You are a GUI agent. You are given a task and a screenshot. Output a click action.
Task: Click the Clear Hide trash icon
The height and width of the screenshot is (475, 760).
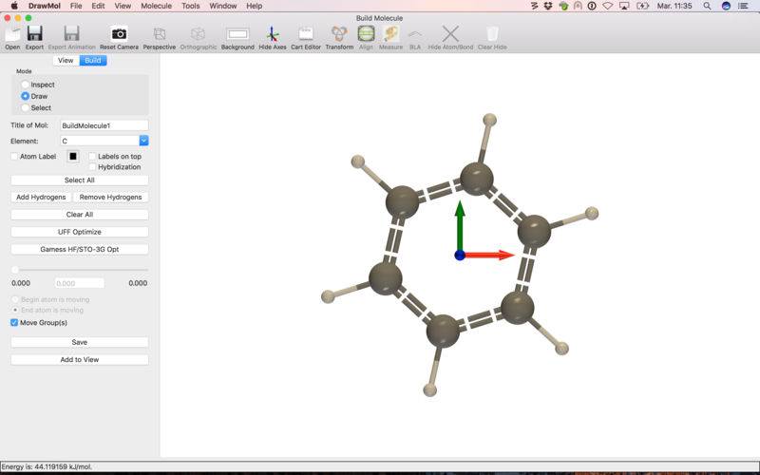(x=492, y=34)
